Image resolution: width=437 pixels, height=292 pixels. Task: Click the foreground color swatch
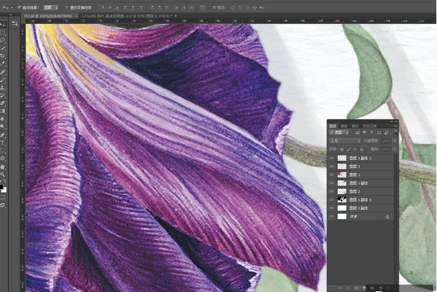pyautogui.click(x=3, y=187)
